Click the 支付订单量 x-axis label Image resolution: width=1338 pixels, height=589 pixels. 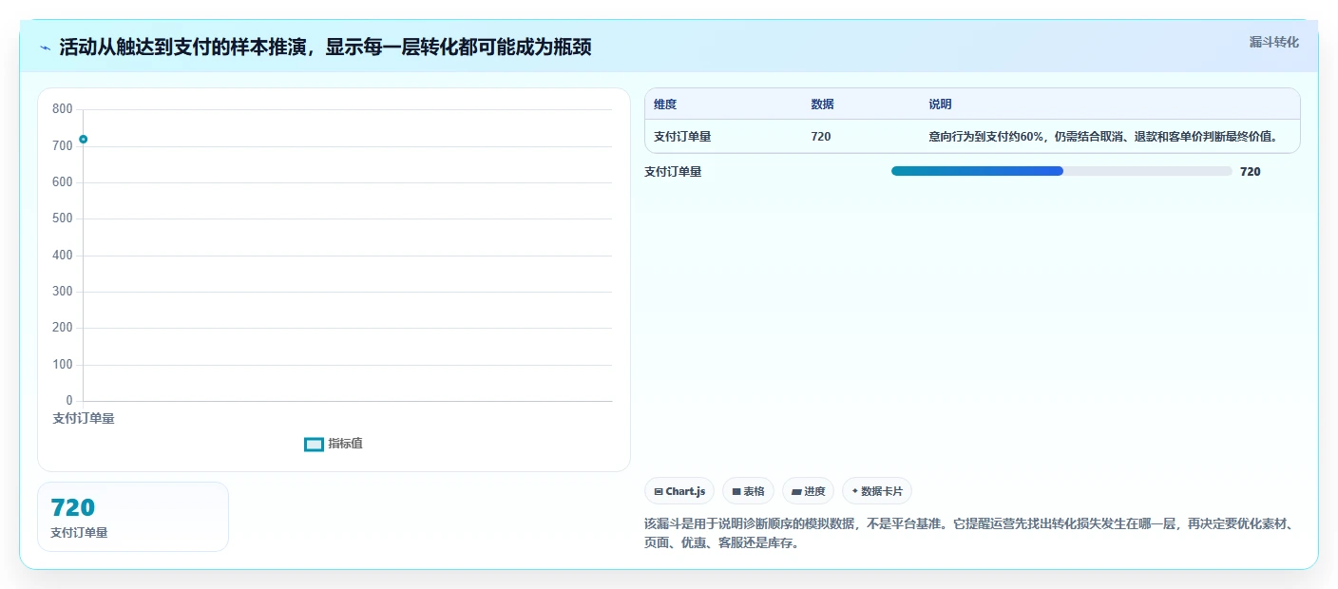[84, 418]
